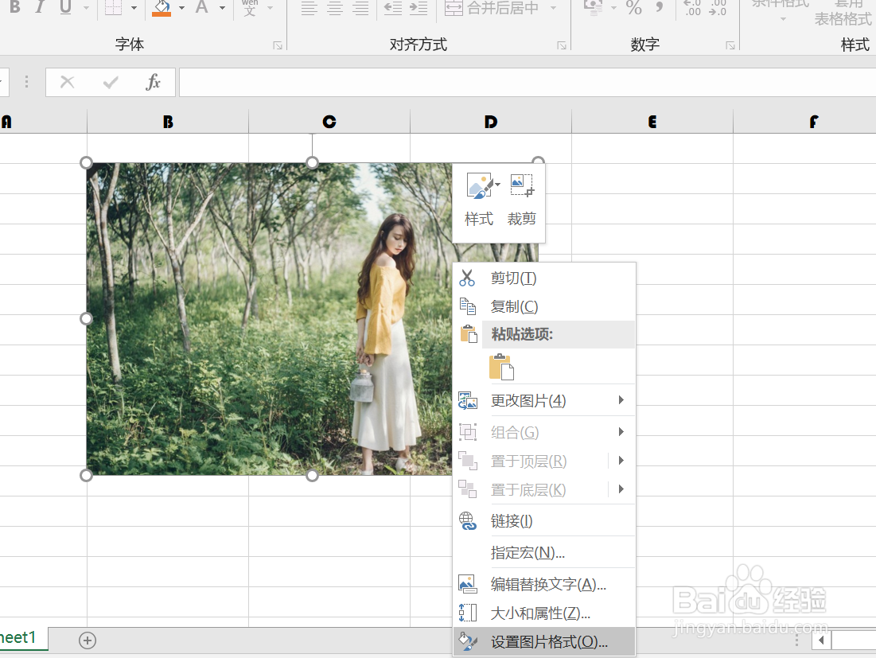Choose 复制(C) from context menu
This screenshot has width=876, height=658.
point(544,306)
